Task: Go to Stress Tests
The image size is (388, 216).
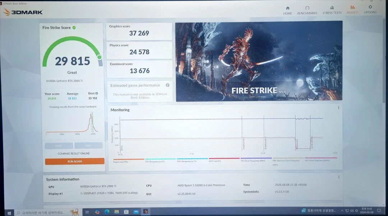Action: click(332, 10)
